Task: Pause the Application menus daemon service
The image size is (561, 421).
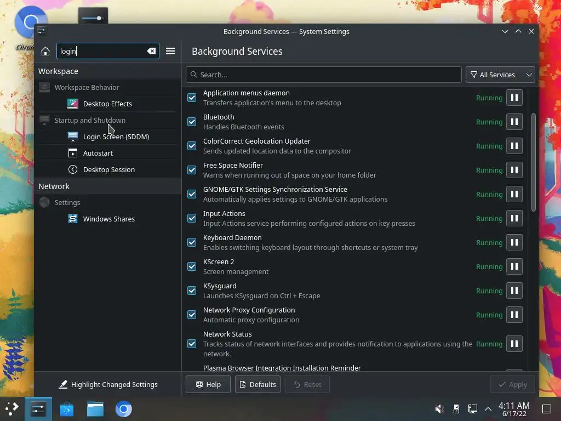Action: click(514, 98)
